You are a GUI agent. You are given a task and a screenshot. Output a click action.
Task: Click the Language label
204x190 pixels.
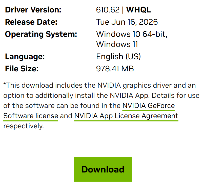25,57
